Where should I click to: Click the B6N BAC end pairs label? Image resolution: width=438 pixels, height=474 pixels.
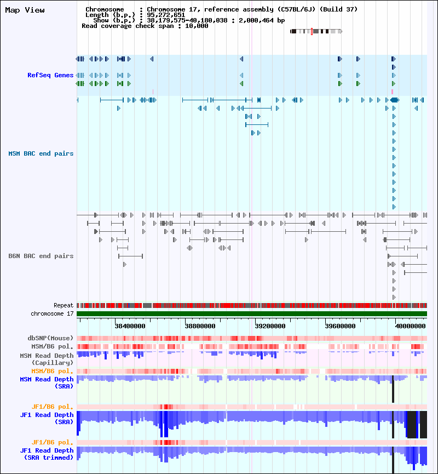(x=41, y=256)
